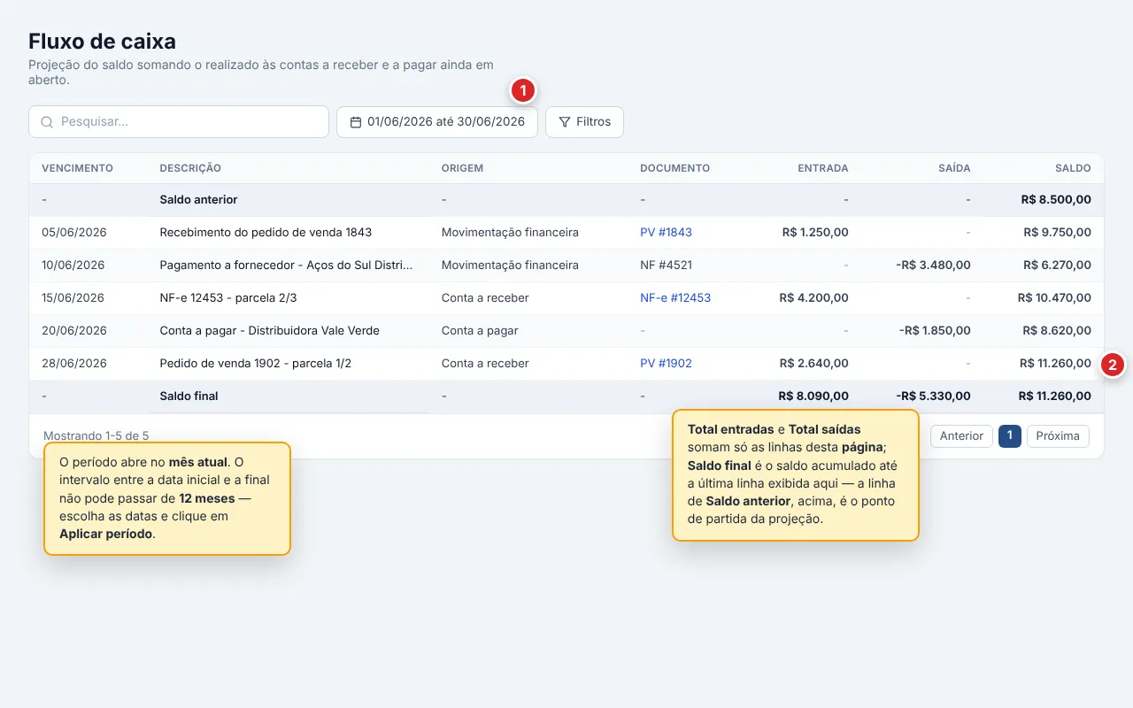Viewport: 1133px width, 708px height.
Task: Click the Fluxo de caixa page title
Action: [102, 41]
